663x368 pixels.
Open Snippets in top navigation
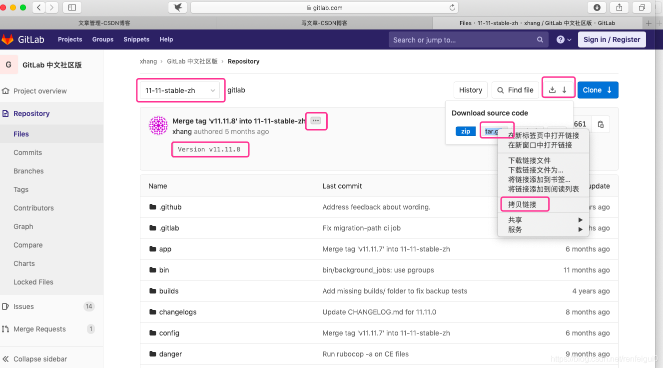136,39
